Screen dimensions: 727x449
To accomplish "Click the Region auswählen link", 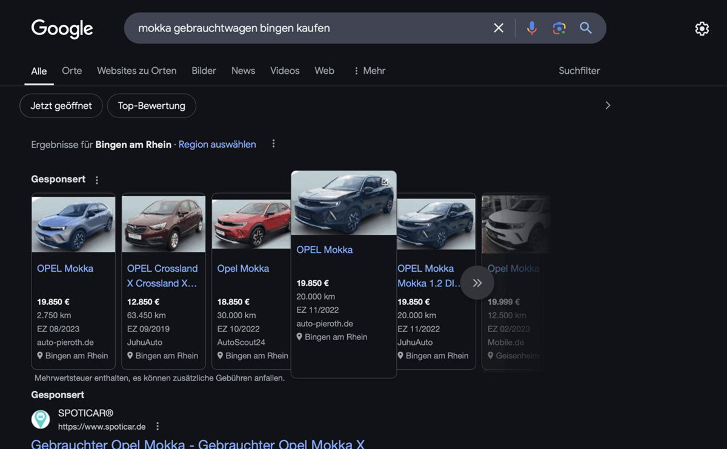I will [217, 145].
